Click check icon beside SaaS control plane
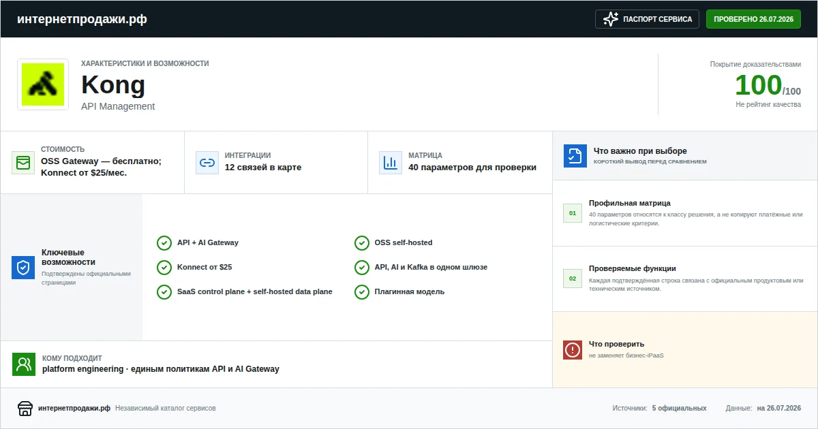Screen dimensions: 818x429 (164, 292)
